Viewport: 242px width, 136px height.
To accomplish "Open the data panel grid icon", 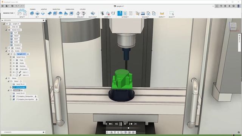I will pos(3,6).
